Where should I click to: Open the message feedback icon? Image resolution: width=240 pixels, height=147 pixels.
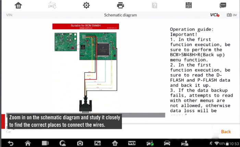pyautogui.click(x=223, y=5)
